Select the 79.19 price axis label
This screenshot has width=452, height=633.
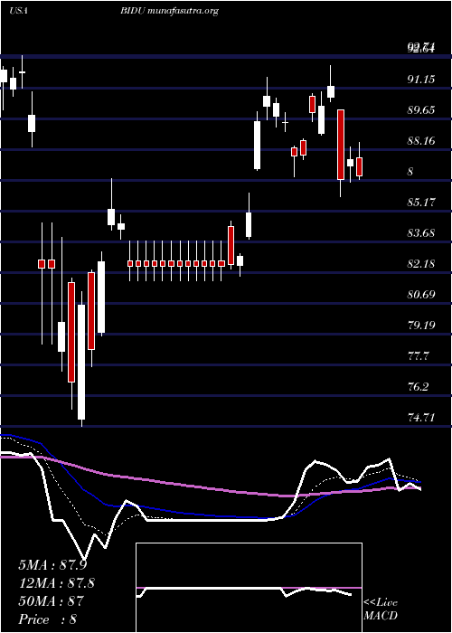tap(421, 325)
